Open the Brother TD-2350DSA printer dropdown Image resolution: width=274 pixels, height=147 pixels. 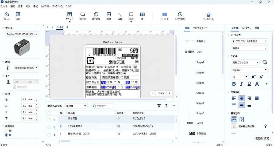click(22, 34)
